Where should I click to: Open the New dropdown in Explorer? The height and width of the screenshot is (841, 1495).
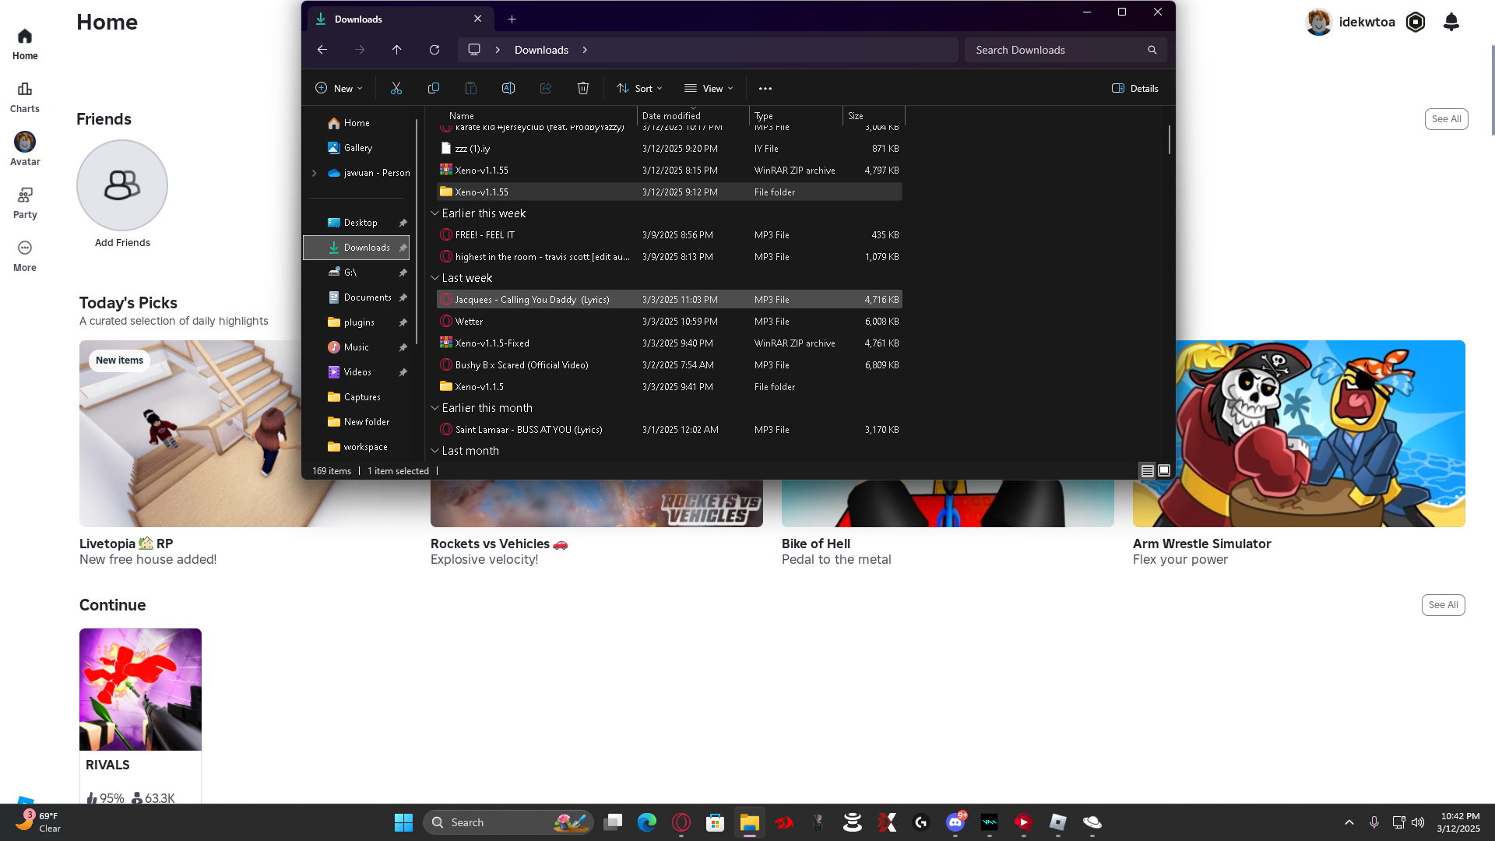pyautogui.click(x=339, y=89)
